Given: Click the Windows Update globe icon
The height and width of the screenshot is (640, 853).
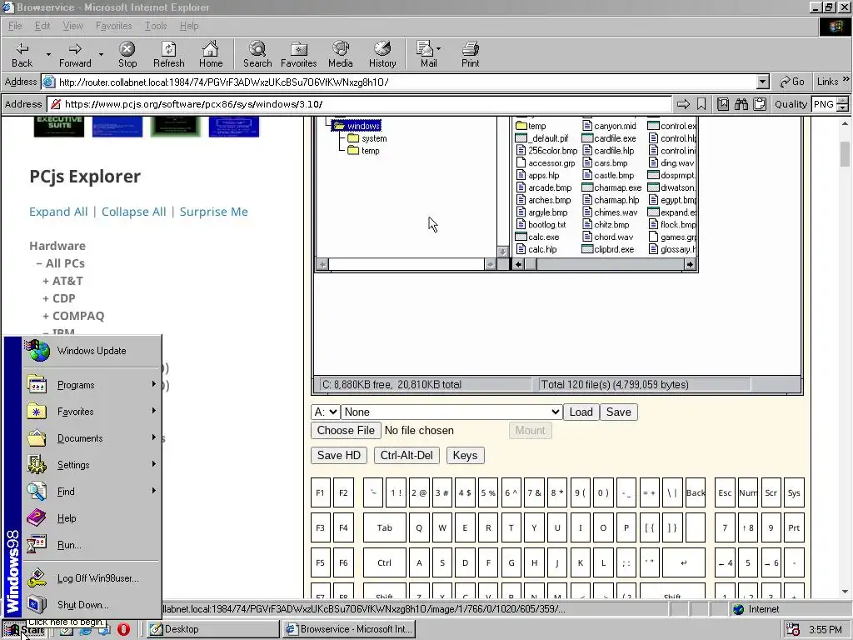Looking at the screenshot, I should 37,351.
